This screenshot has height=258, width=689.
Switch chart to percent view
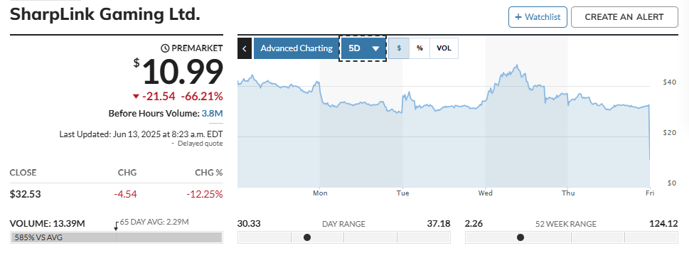(420, 48)
